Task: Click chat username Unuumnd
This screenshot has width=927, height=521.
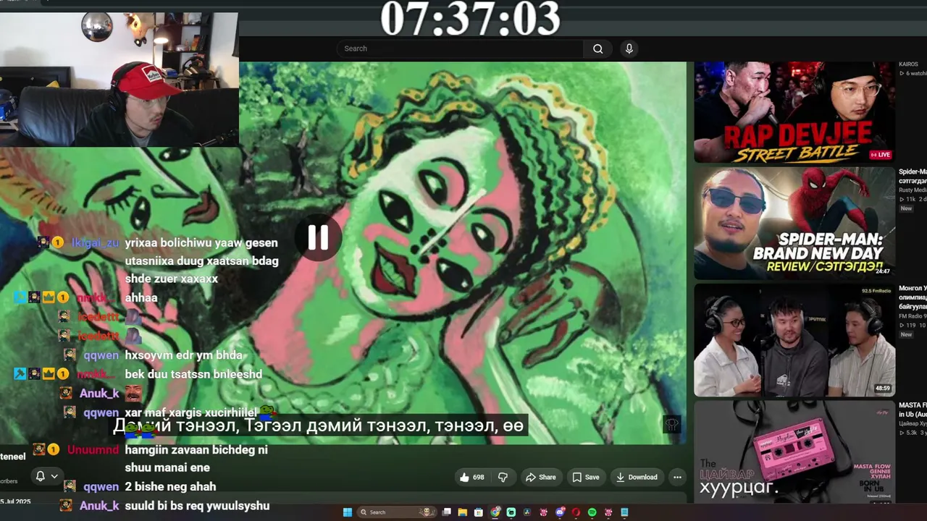Action: [93, 449]
